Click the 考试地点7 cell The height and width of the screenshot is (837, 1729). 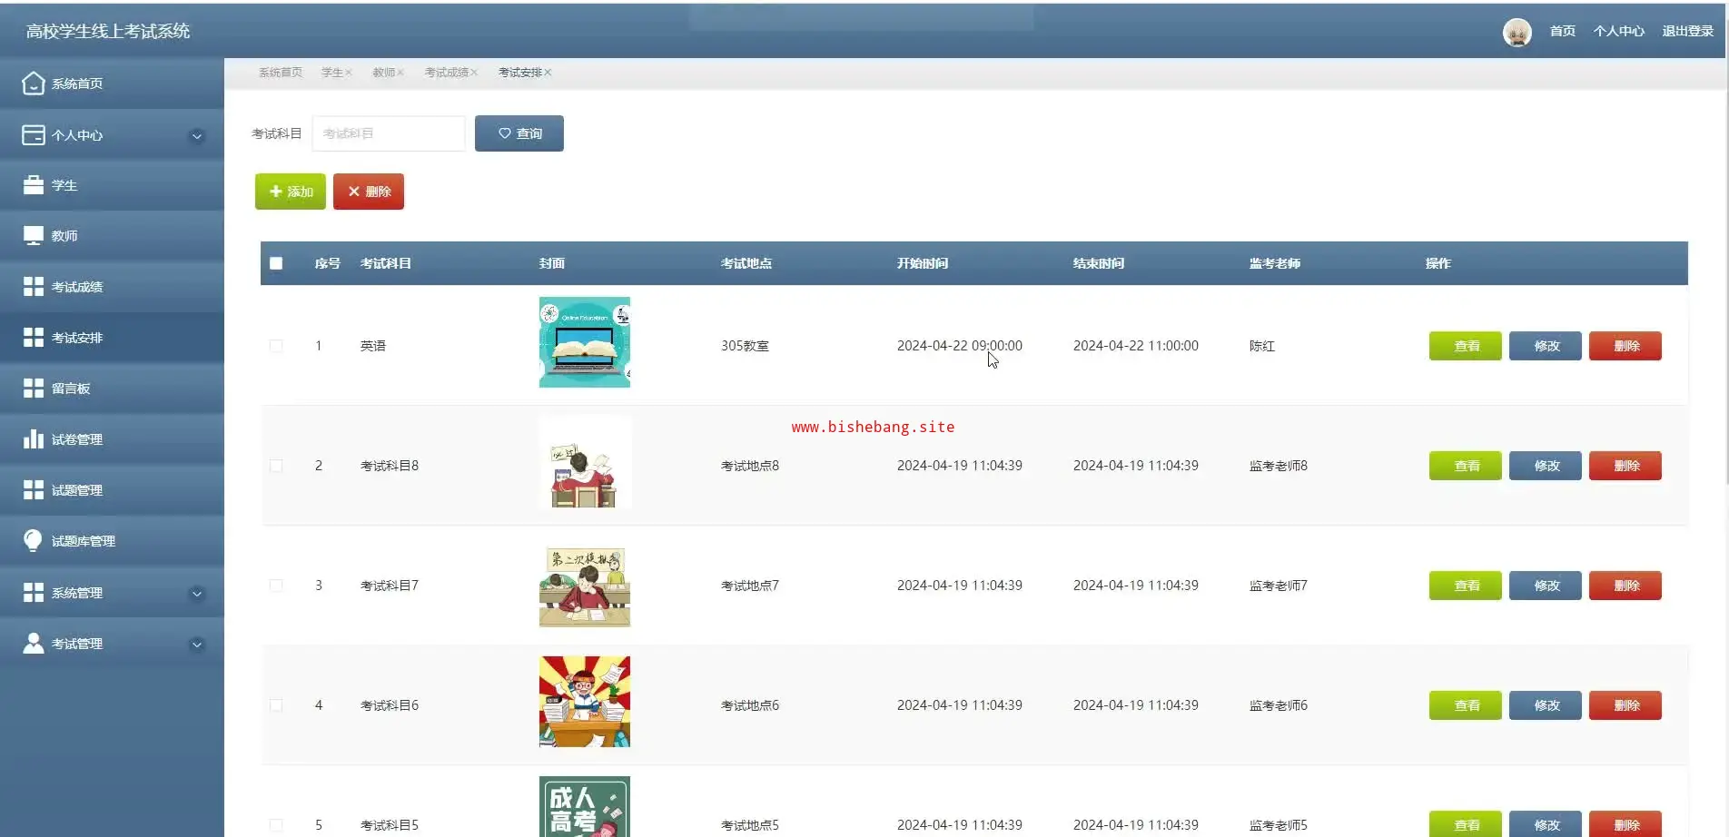tap(750, 586)
